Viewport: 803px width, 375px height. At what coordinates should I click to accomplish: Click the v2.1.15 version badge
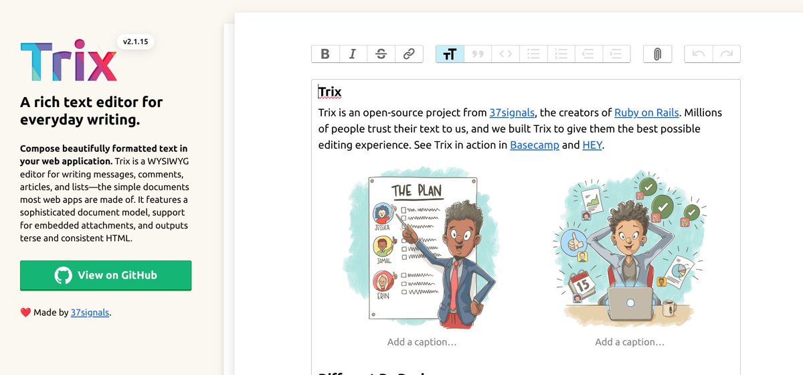[135, 42]
